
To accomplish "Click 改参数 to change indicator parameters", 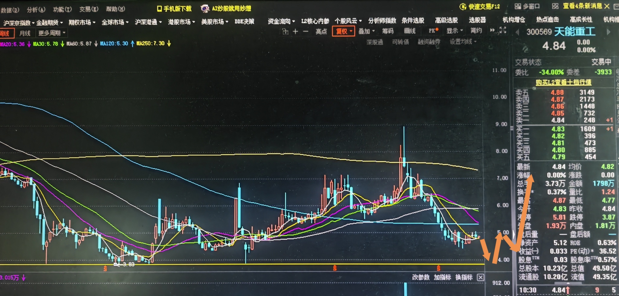I will click(421, 277).
